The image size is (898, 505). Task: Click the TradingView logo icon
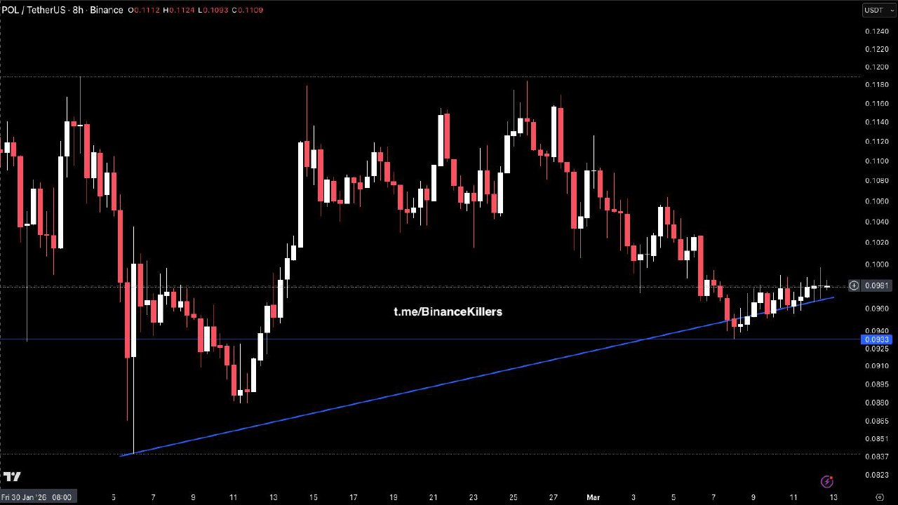pyautogui.click(x=12, y=478)
